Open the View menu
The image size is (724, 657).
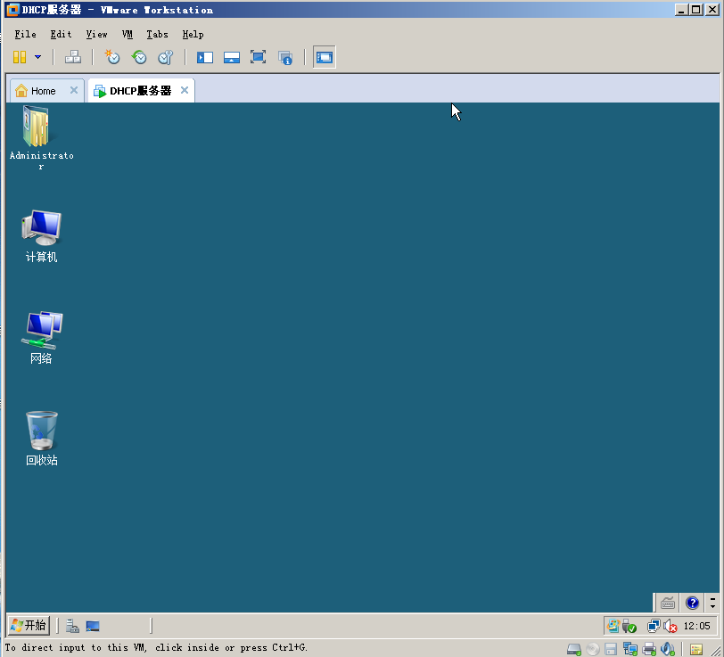(x=96, y=34)
